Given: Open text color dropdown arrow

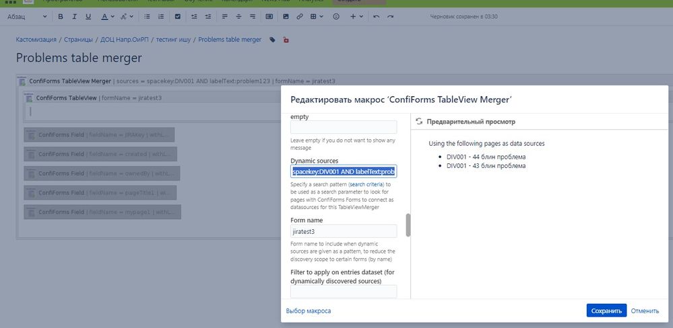Looking at the screenshot, I should [113, 17].
